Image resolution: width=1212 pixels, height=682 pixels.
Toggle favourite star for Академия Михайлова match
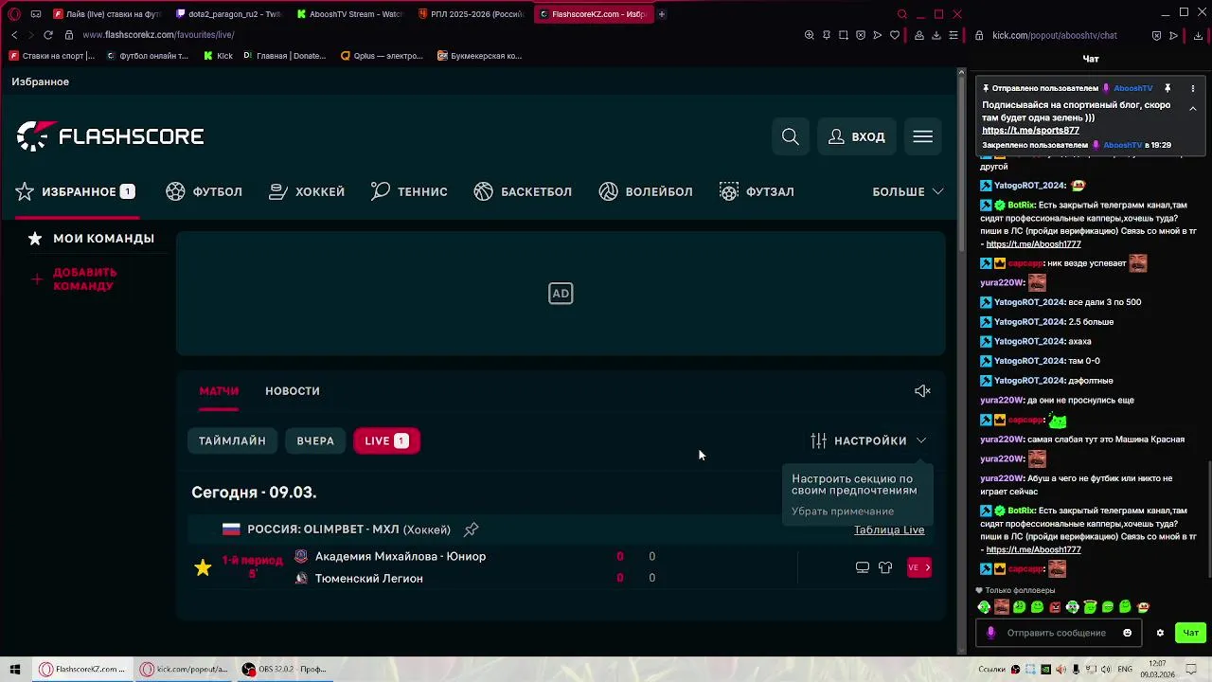point(203,567)
